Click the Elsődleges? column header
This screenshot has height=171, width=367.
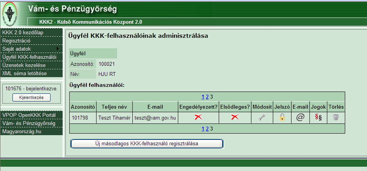pyautogui.click(x=235, y=107)
